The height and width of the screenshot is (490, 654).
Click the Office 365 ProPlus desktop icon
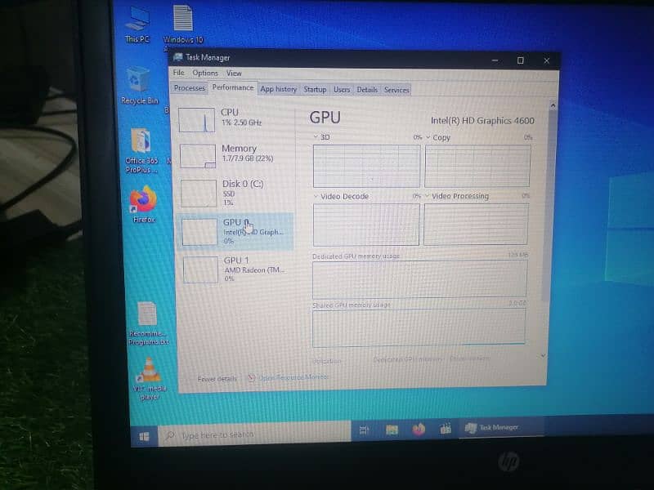click(x=141, y=143)
